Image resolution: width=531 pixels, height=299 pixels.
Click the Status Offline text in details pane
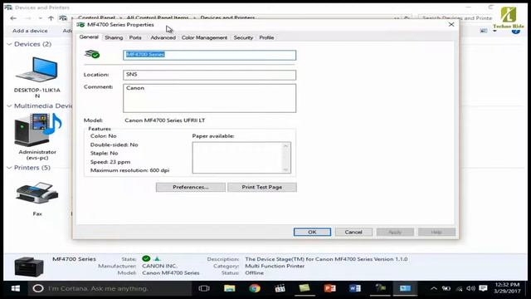[x=255, y=273]
